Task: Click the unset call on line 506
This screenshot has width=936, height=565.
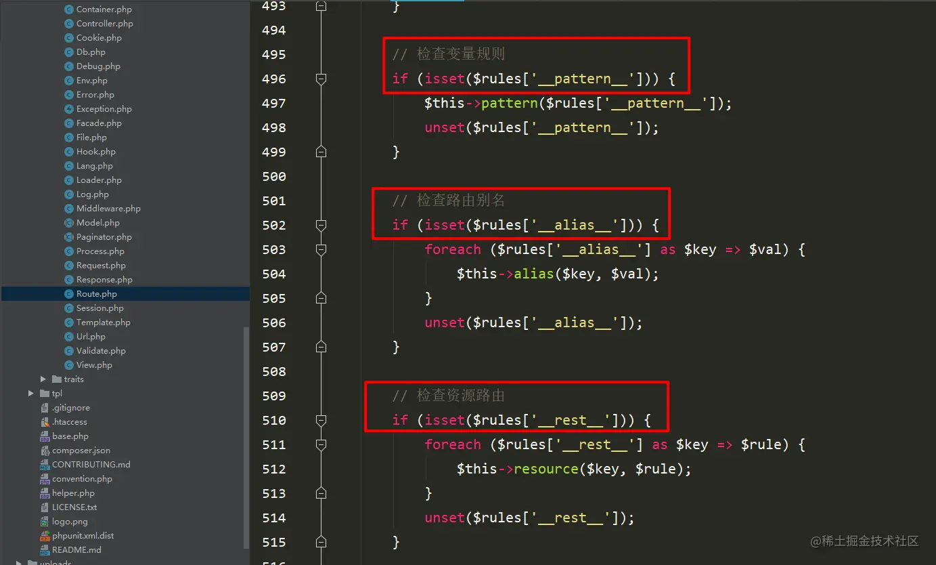Action: (445, 322)
